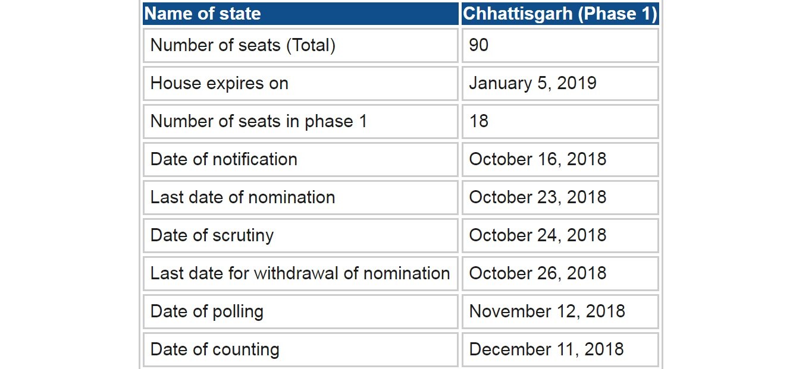Click the 'Date of notification' label
The width and height of the screenshot is (796, 369).
[300, 159]
